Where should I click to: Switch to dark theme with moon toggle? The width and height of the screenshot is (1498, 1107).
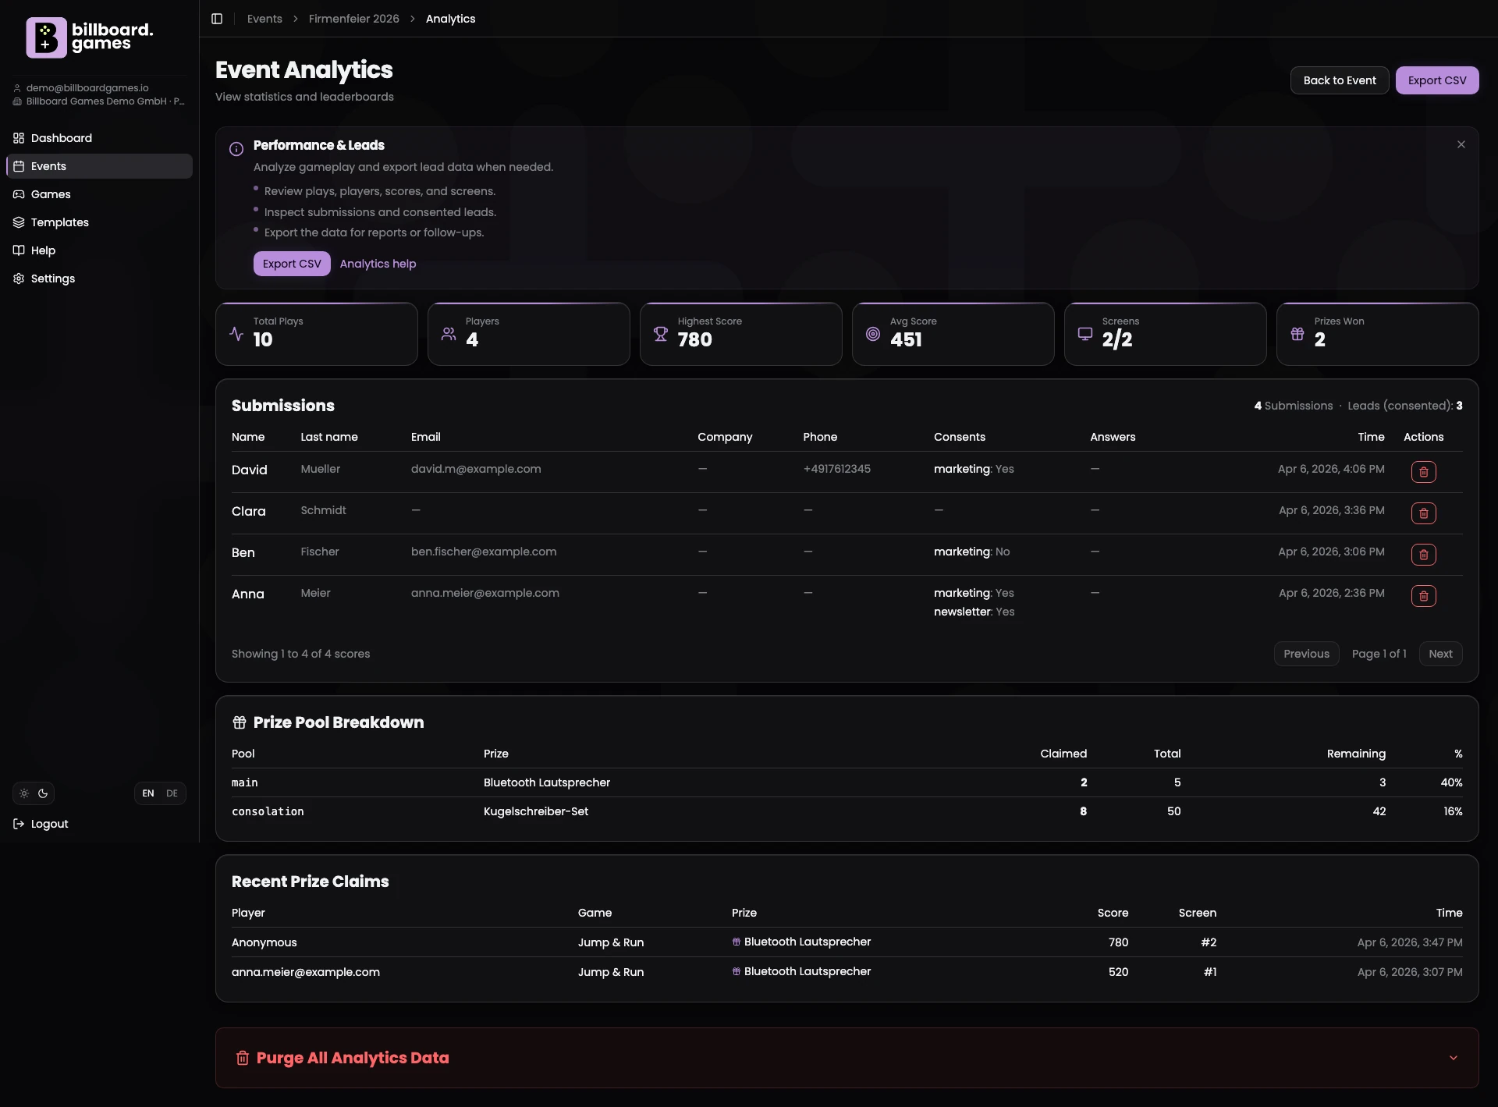click(43, 793)
